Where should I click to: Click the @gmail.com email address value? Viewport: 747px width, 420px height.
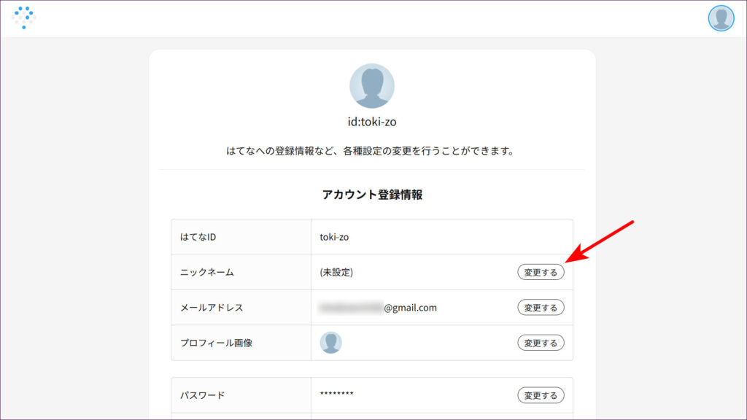(x=378, y=308)
